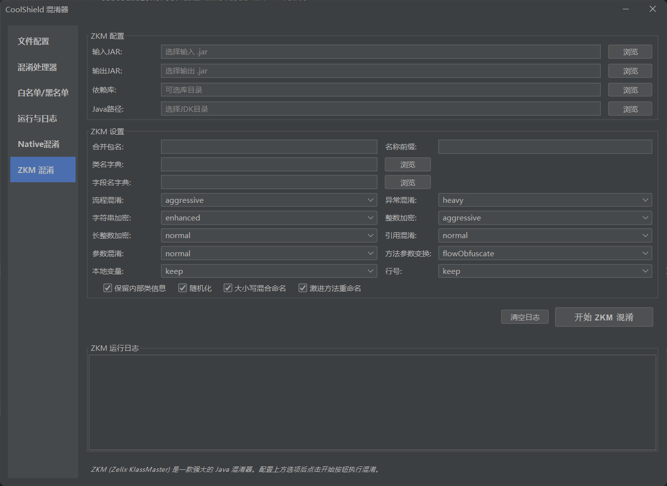Viewport: 667px width, 486px height.
Task: Open the 行号 dropdown
Action: 545,271
